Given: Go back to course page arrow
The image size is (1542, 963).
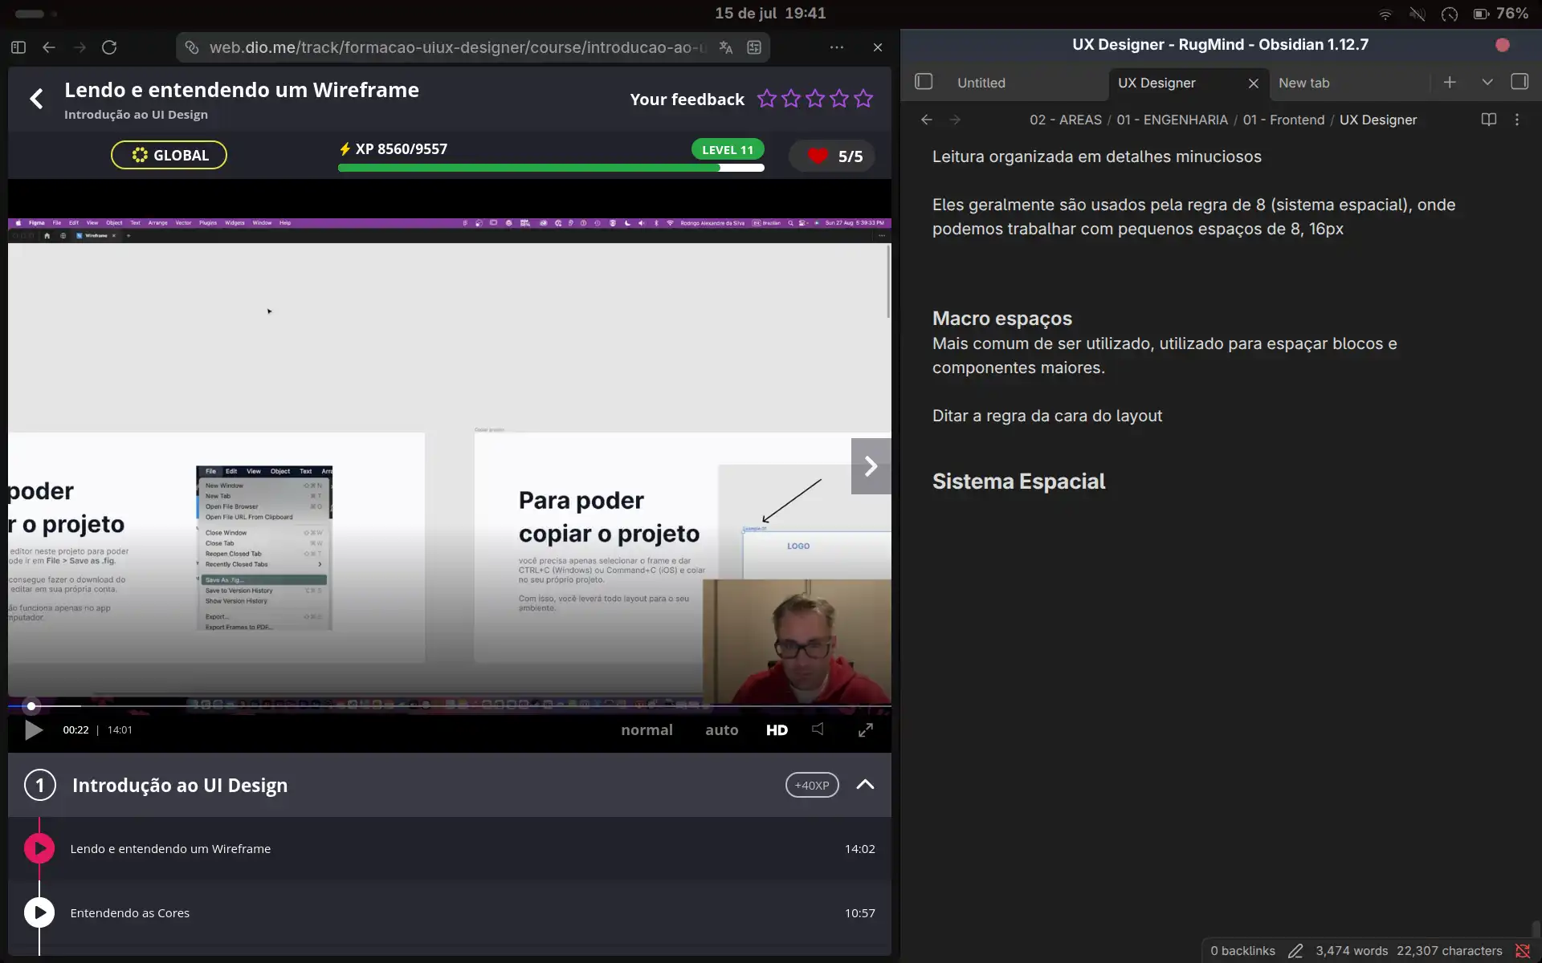Looking at the screenshot, I should coord(36,99).
